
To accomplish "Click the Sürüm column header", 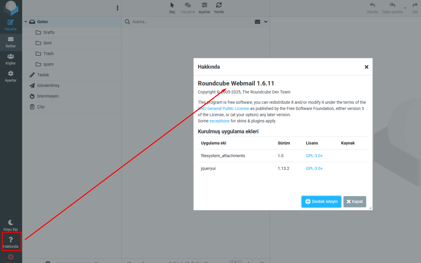I will (284, 143).
